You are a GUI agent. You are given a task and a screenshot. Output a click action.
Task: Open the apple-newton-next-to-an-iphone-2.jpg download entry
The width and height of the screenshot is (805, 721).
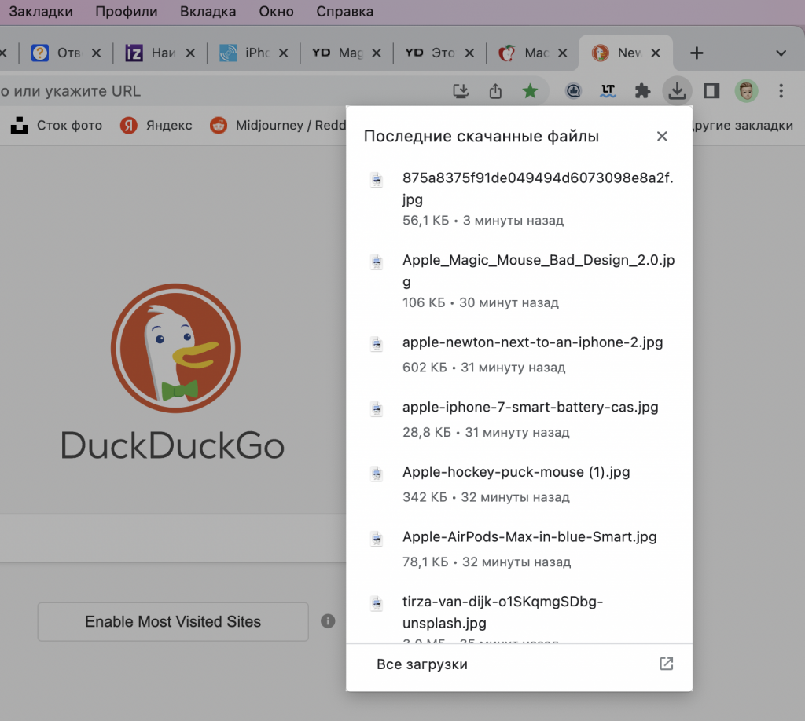coord(532,342)
